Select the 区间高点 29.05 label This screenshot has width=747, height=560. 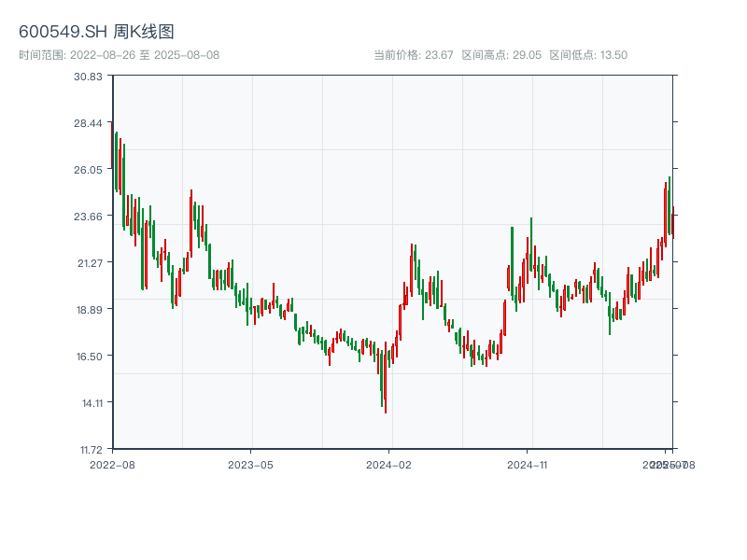coord(501,55)
